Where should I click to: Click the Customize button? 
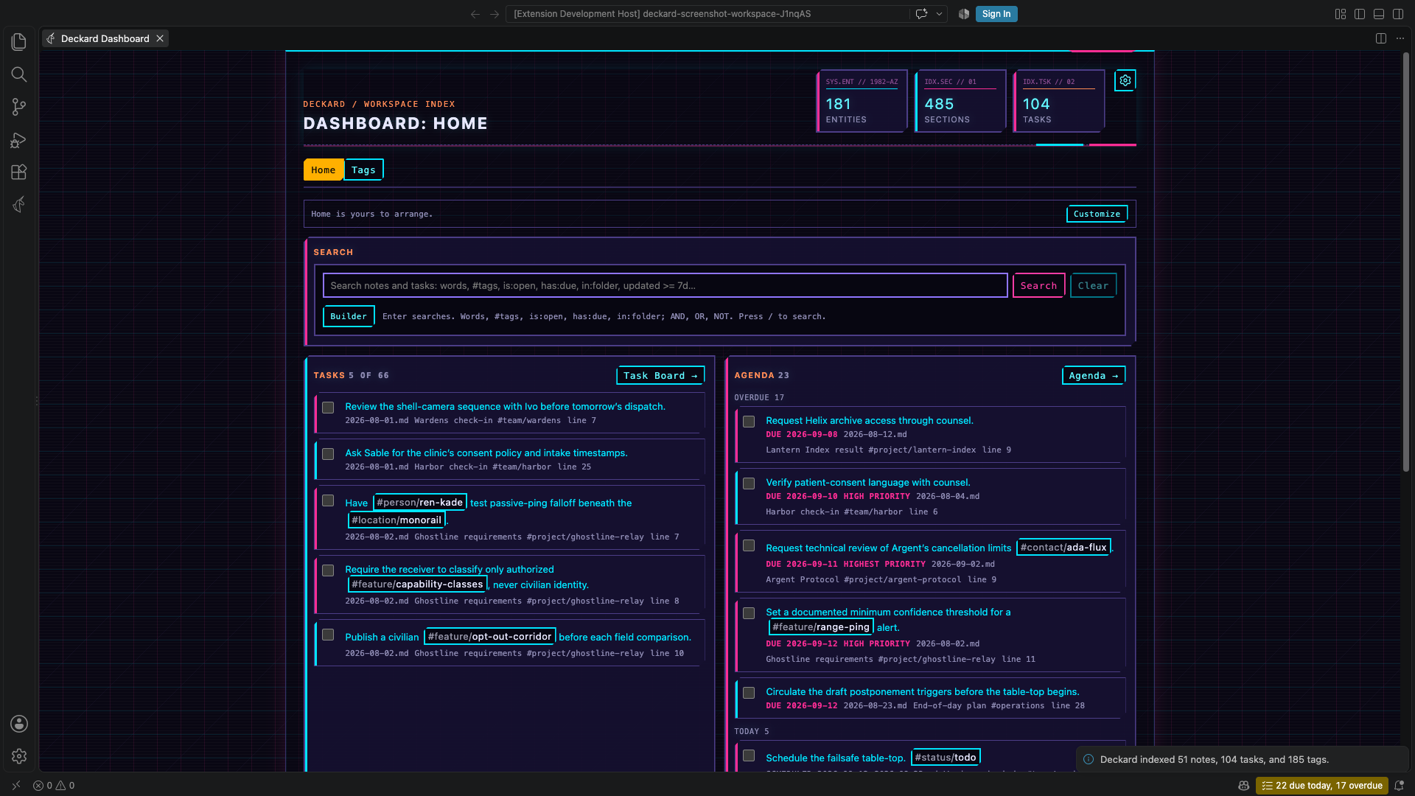click(1097, 214)
